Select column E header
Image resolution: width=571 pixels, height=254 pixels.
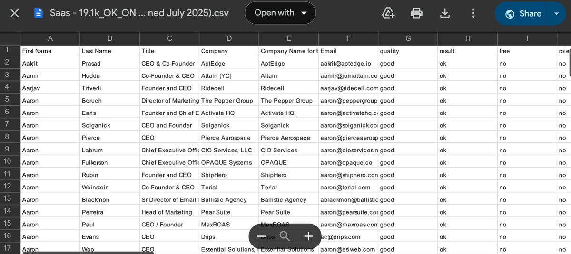click(288, 38)
